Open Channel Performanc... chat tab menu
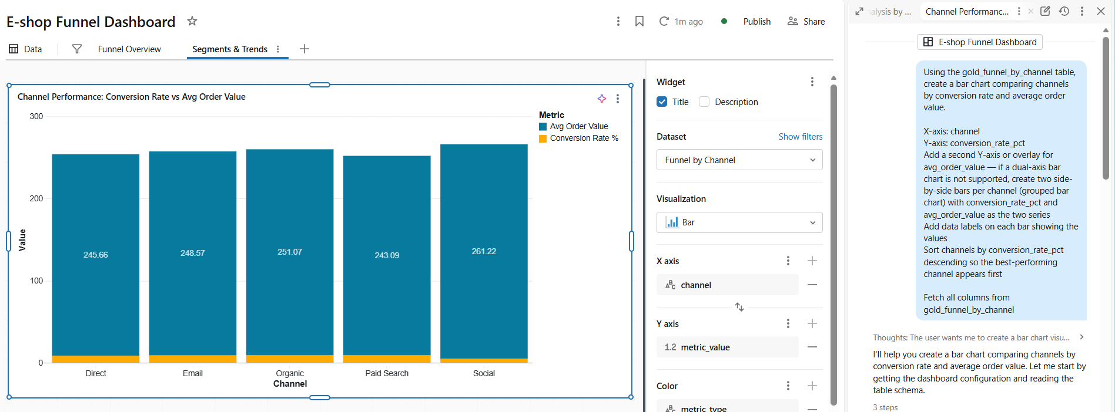 click(1019, 11)
